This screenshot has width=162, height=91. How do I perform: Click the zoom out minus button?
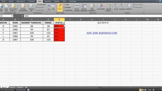[x=154, y=90]
